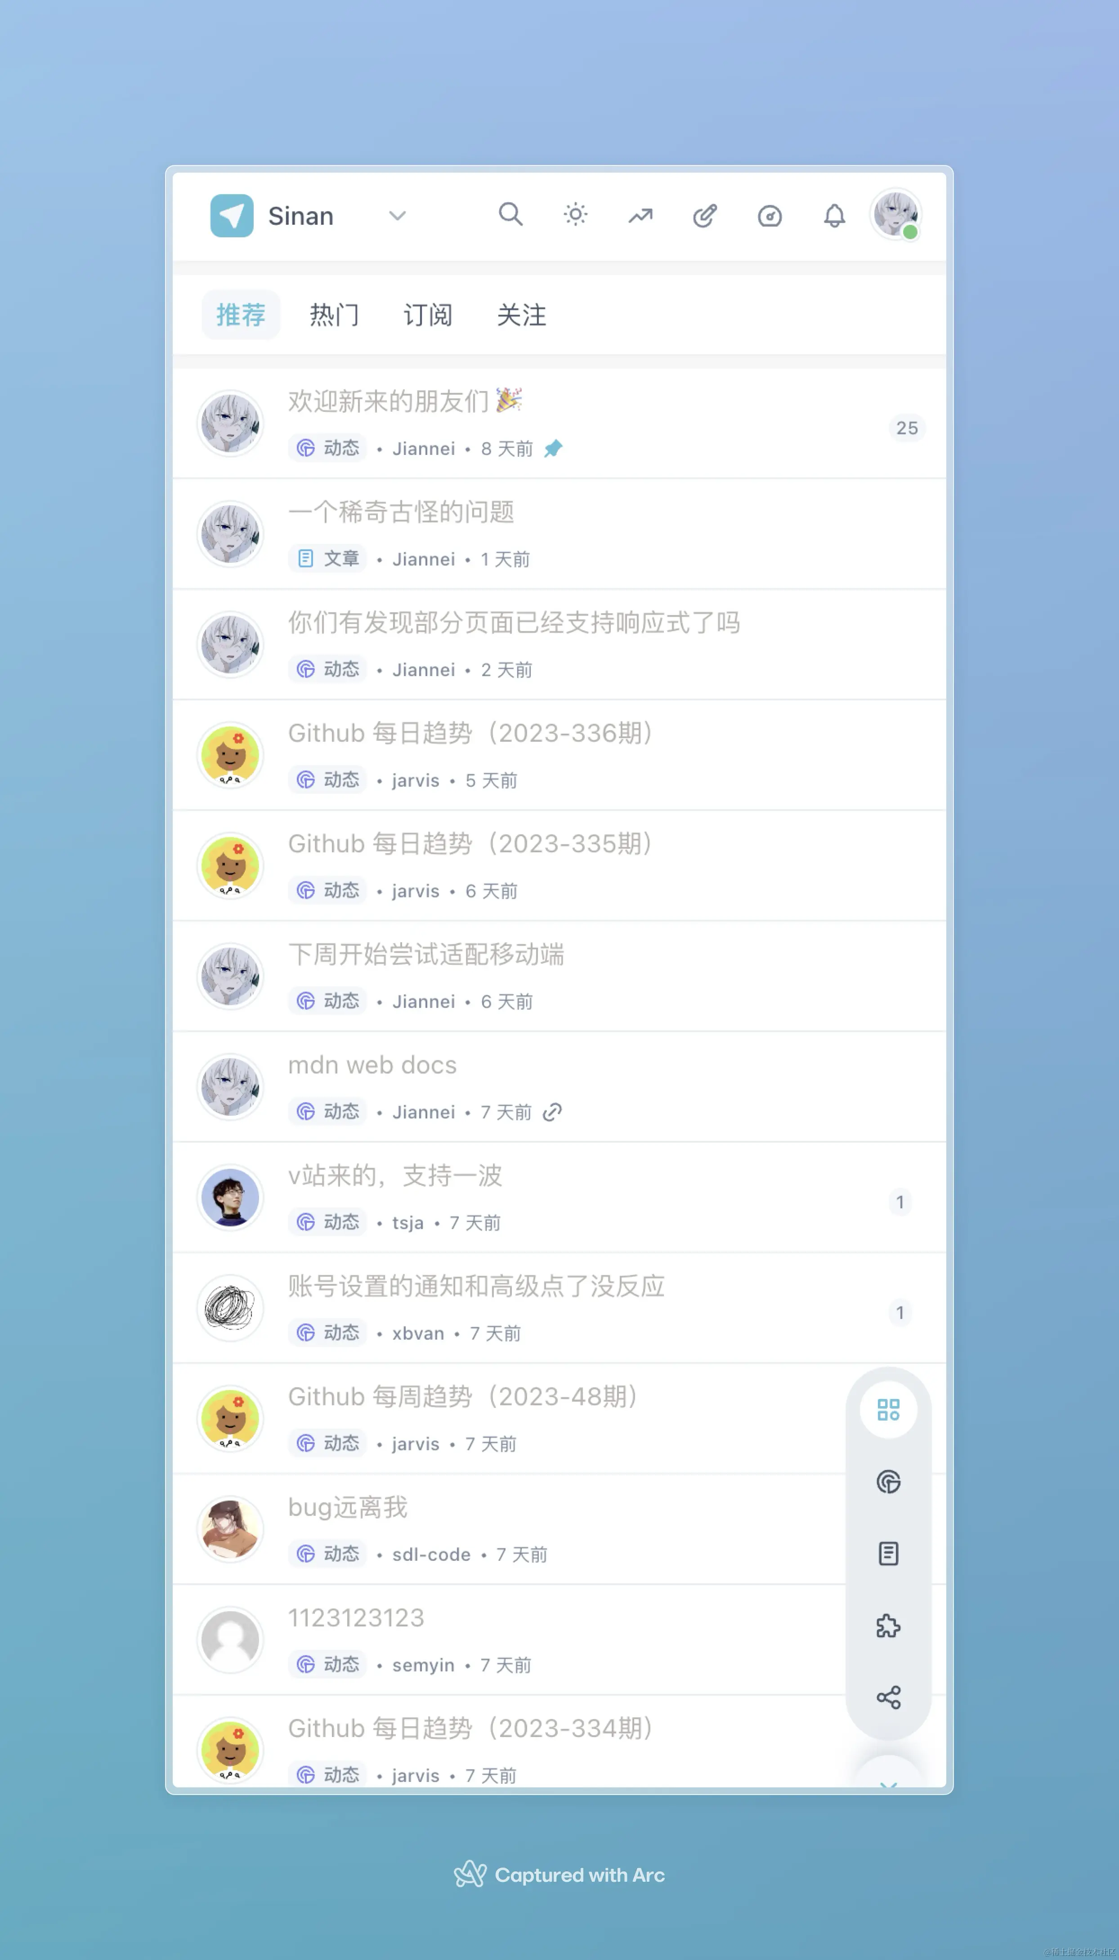Click the puzzle piece plugin icon
The image size is (1119, 1960).
888,1626
